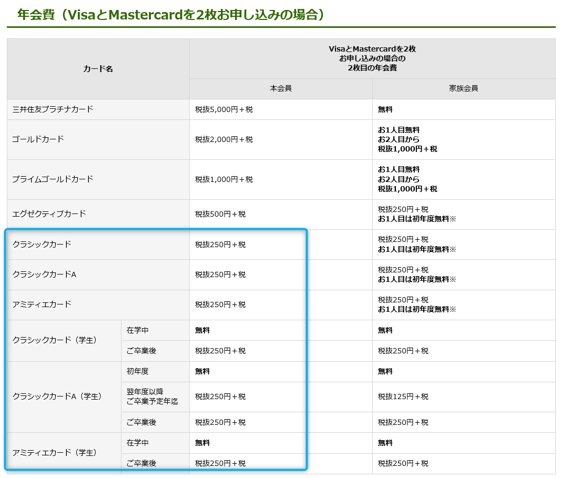The image size is (561, 478).
Task: Select the アミティエカード（学生） row name
Action: pyautogui.click(x=54, y=453)
